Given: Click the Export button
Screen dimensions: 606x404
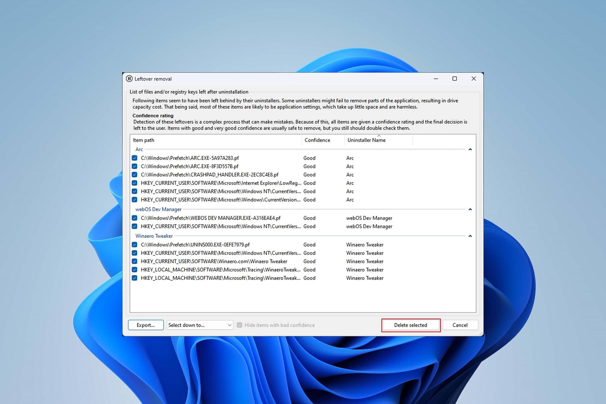Looking at the screenshot, I should [x=146, y=325].
